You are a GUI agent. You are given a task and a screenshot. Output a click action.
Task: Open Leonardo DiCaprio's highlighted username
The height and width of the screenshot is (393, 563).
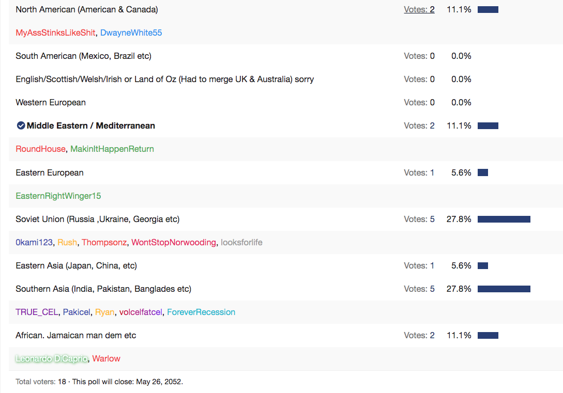(x=52, y=358)
